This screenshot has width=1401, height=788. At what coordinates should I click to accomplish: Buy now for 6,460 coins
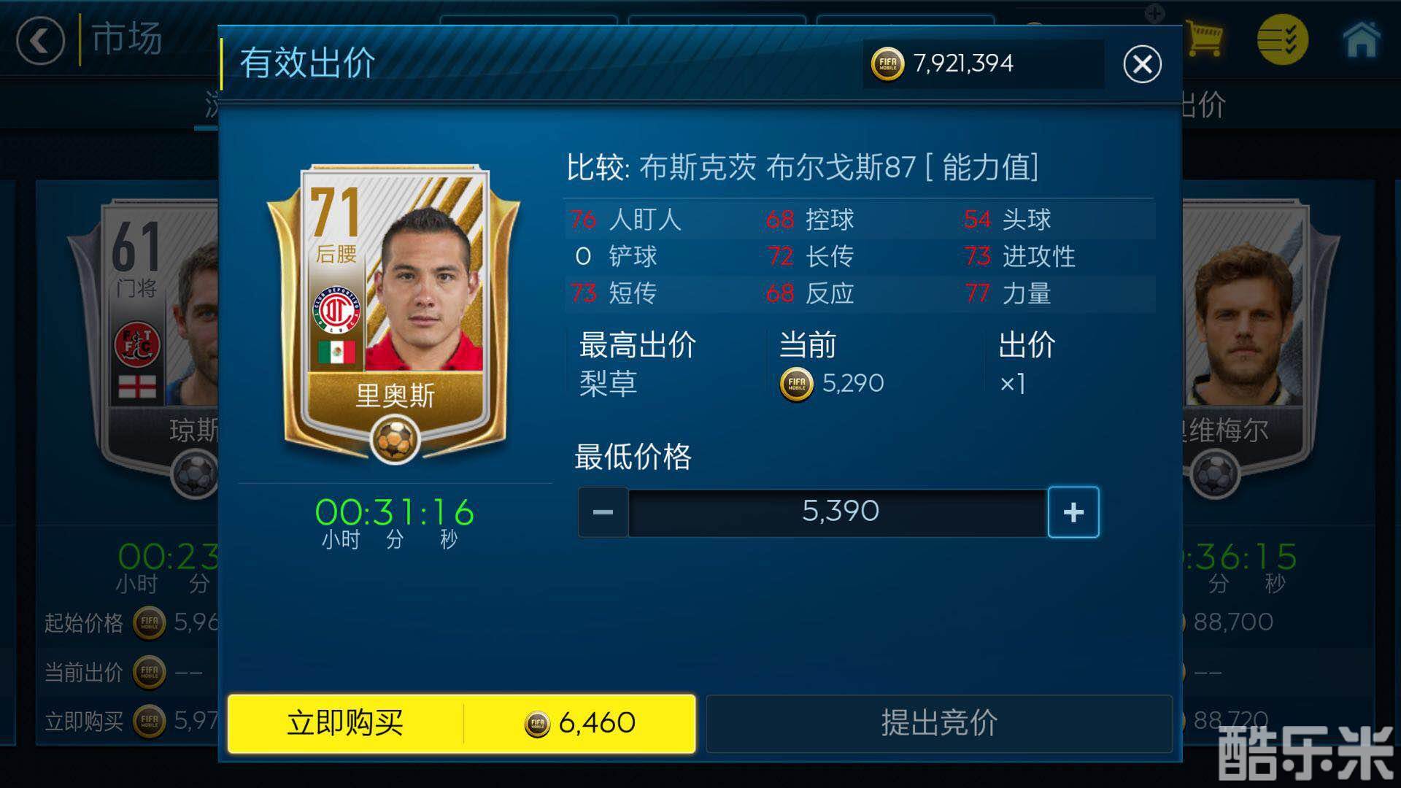(461, 723)
